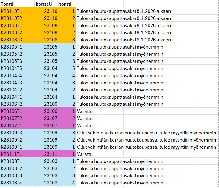The height and width of the screenshot is (188, 219).
Task: Click Varattu text in K23107T2 row
Action: click(85, 118)
